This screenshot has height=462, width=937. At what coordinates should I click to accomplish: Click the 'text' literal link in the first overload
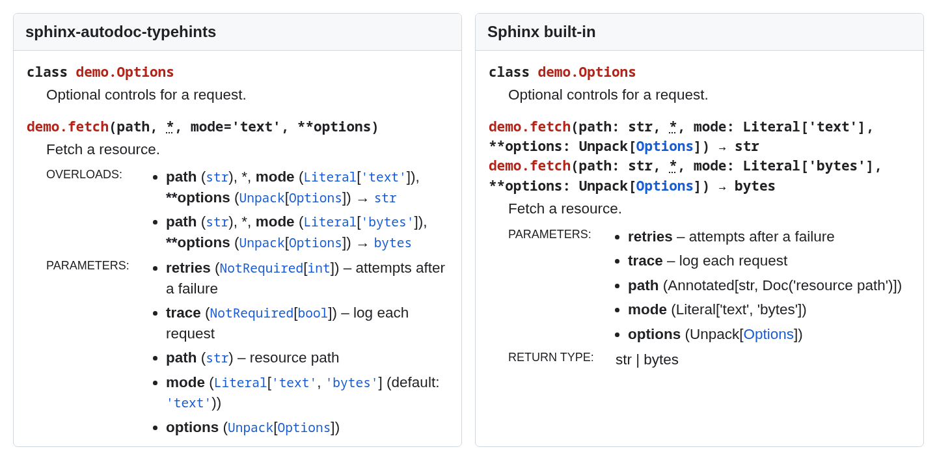(x=383, y=177)
